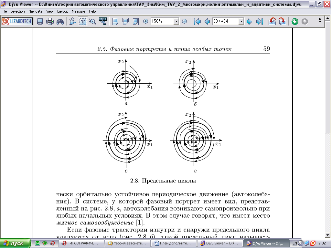The image size is (331, 248).
Task: Click figure caption '2.8. Предельные циклы'
Action: [x=163, y=181]
